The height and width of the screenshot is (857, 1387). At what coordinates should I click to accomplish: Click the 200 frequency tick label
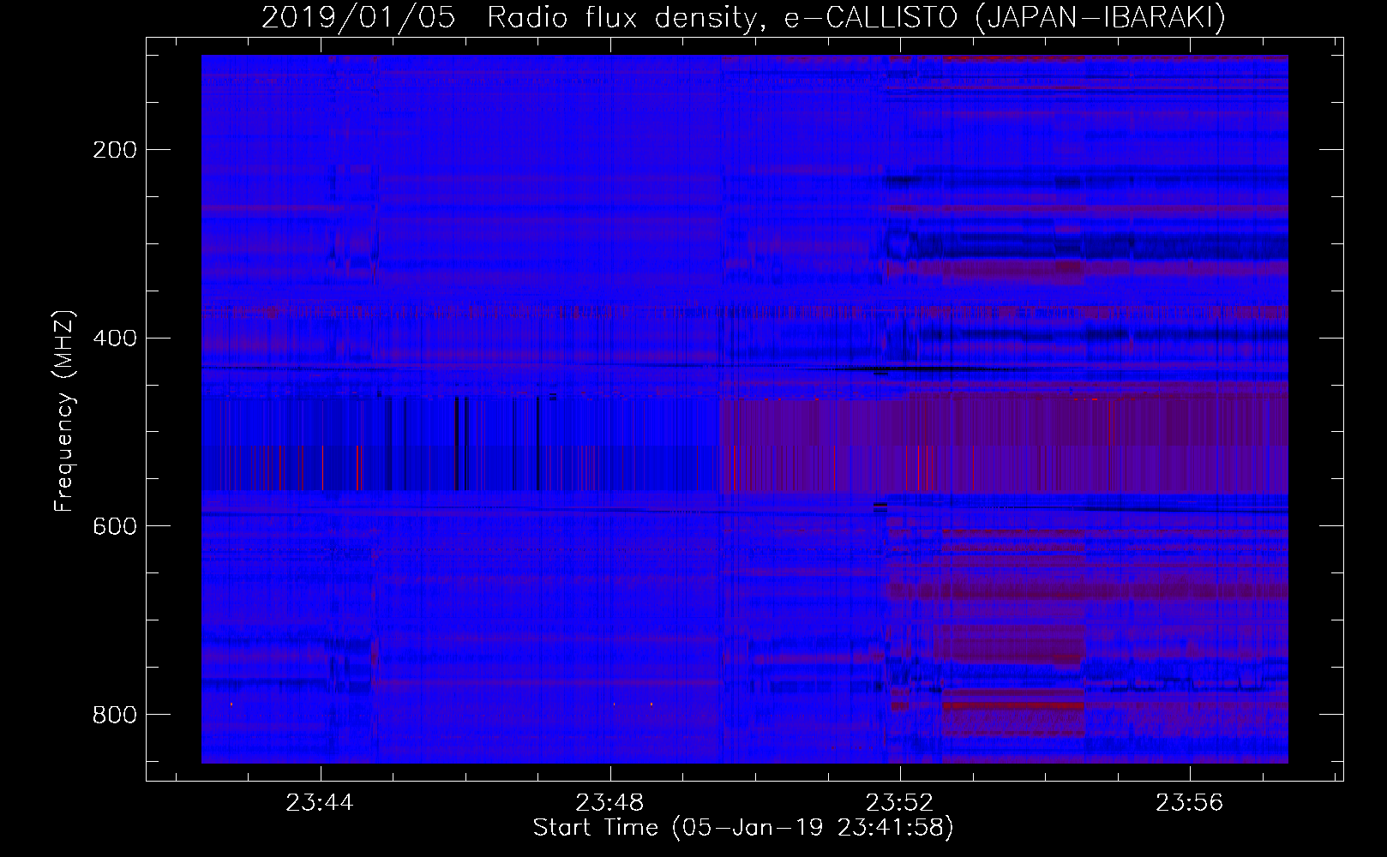pos(115,150)
